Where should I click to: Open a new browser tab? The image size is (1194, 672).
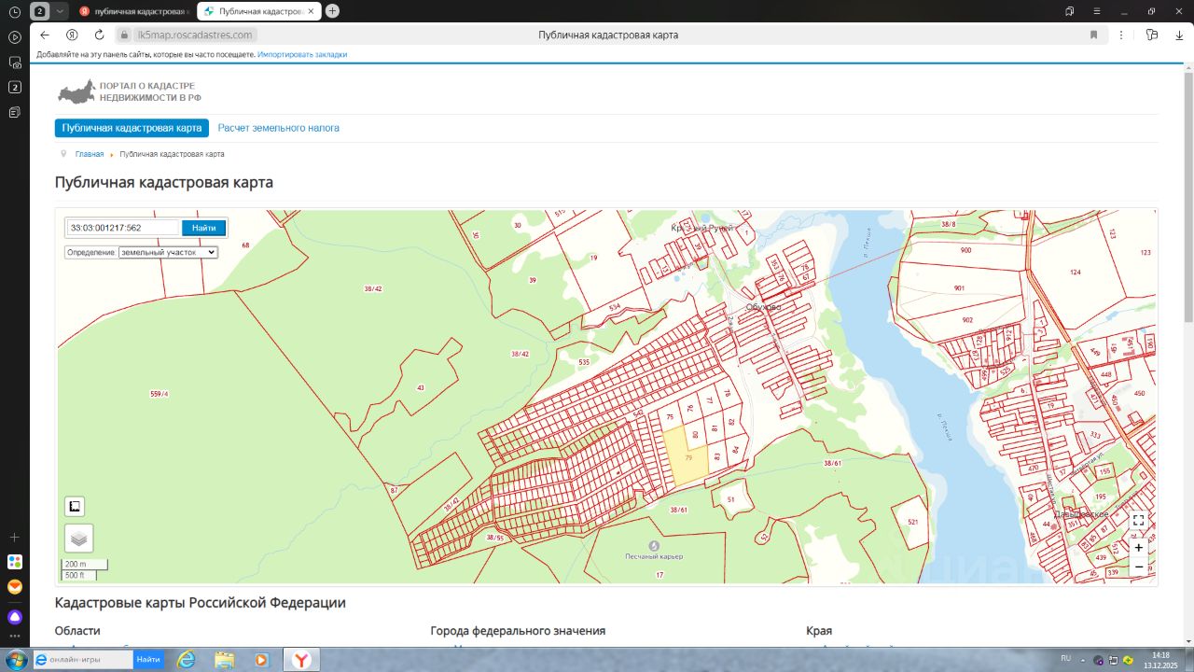click(333, 11)
